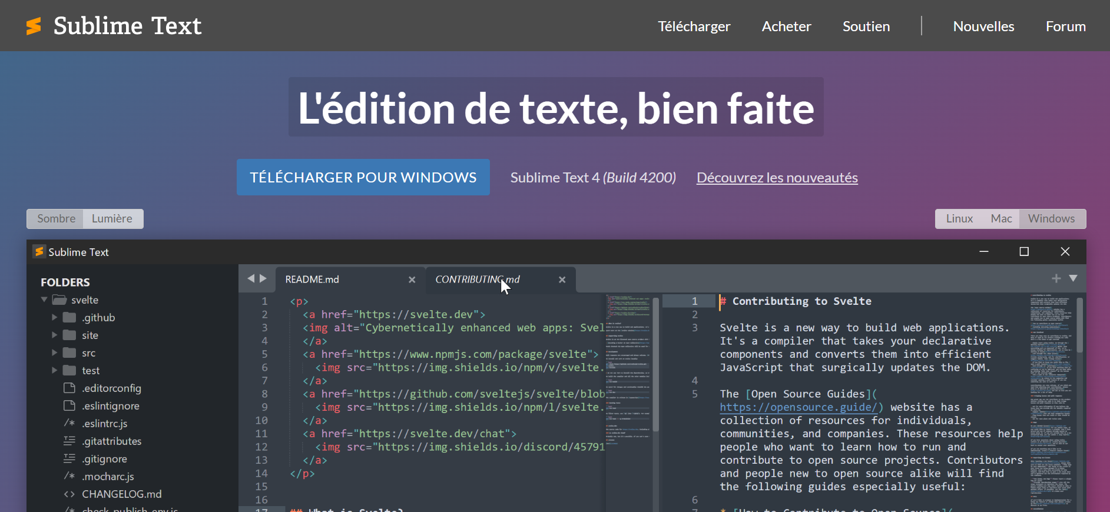The height and width of the screenshot is (512, 1110).
Task: Select the Linux platform toggle
Action: 959,218
